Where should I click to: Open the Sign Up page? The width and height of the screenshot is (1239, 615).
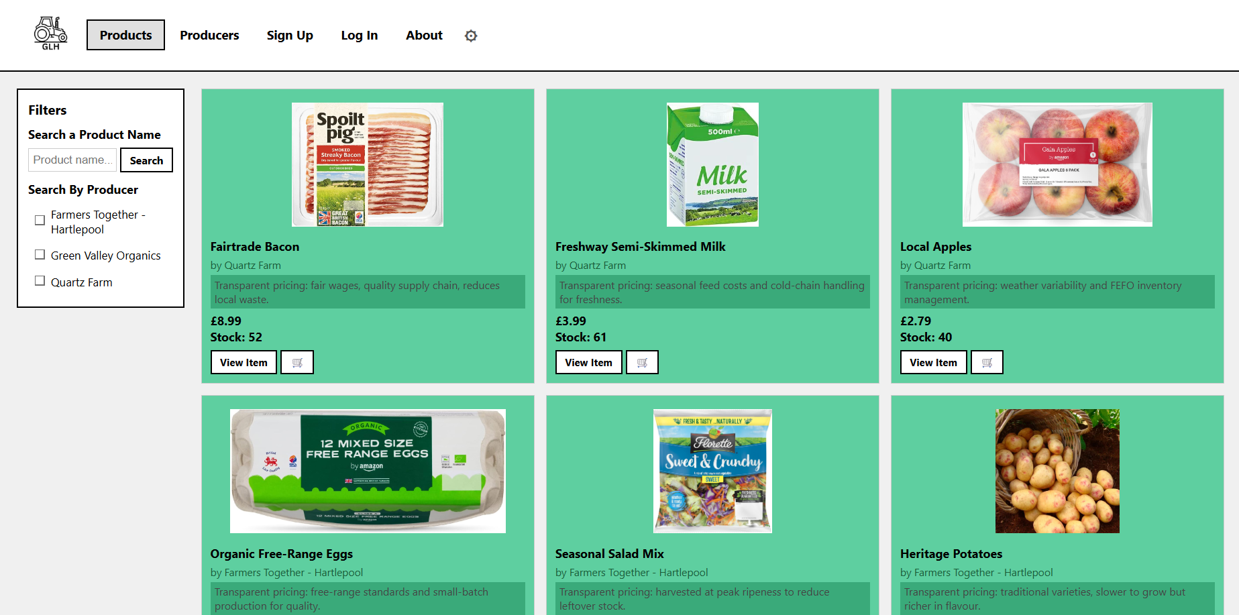tap(290, 35)
